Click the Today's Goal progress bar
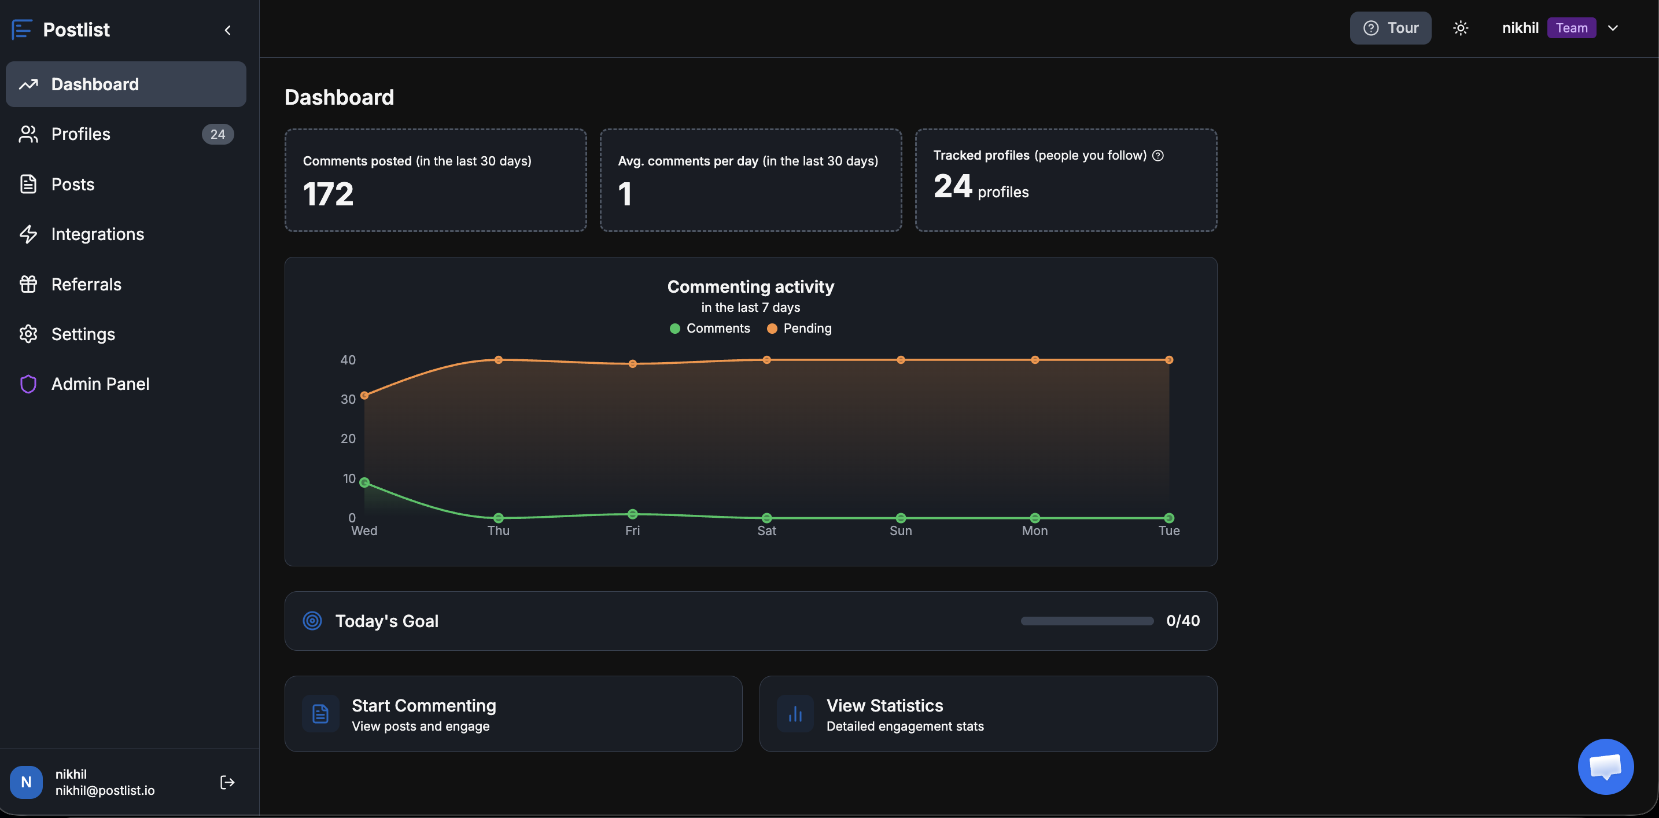The height and width of the screenshot is (818, 1659). coord(1086,621)
